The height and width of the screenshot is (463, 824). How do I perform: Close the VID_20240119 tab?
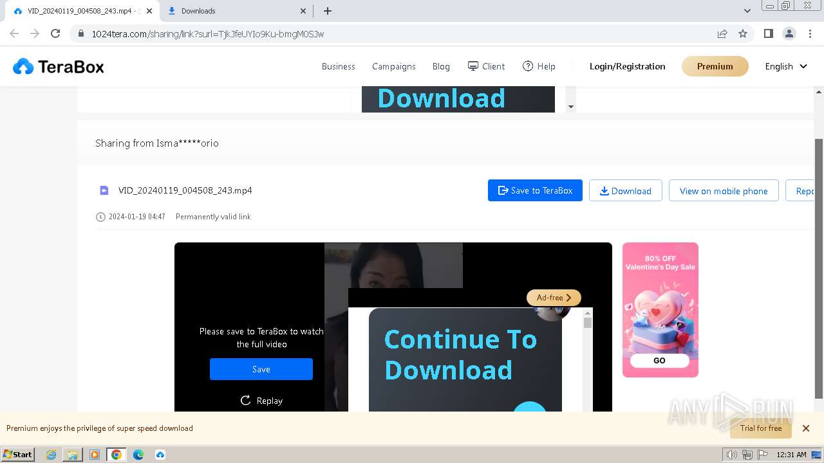click(149, 11)
